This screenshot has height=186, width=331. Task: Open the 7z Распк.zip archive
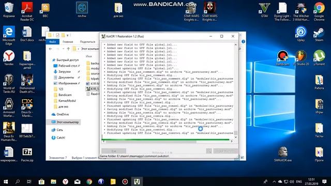[27, 154]
